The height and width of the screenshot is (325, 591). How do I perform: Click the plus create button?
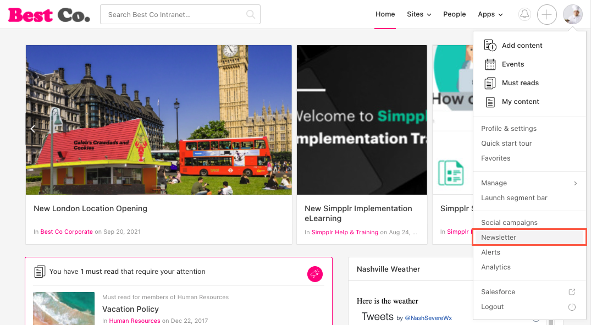click(x=546, y=15)
